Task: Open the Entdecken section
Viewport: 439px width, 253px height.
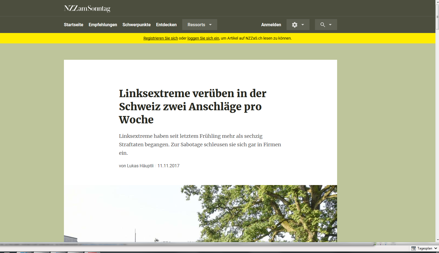Action: (166, 25)
